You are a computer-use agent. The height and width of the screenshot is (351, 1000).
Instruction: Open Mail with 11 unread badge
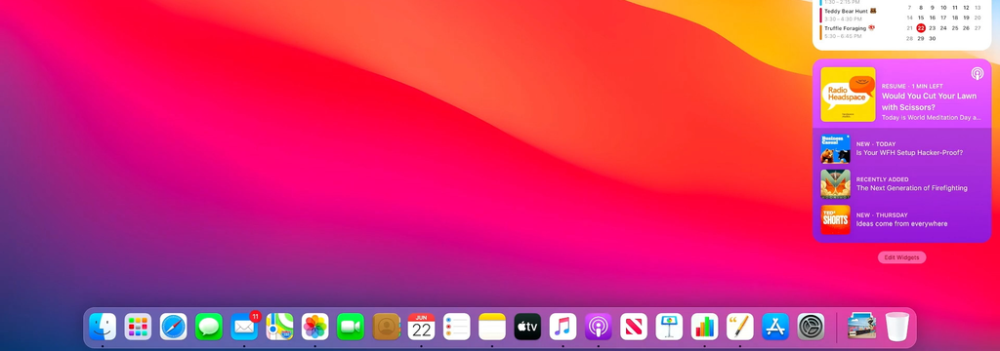[x=244, y=327]
